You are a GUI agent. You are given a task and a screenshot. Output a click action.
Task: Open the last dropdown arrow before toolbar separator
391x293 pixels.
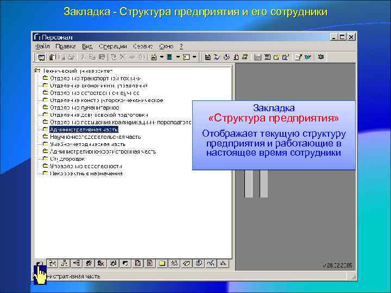[x=194, y=57]
